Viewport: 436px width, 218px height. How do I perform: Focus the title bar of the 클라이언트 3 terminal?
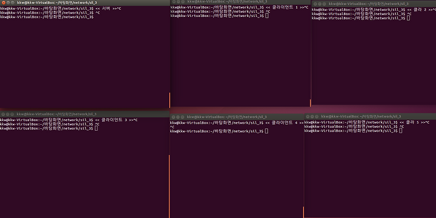pyautogui.click(x=85, y=114)
